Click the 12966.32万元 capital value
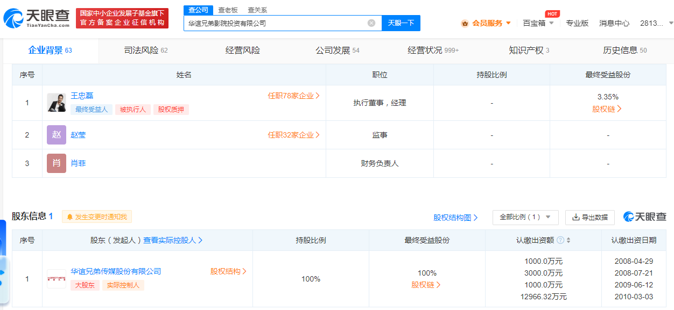674x310 pixels. 543,297
